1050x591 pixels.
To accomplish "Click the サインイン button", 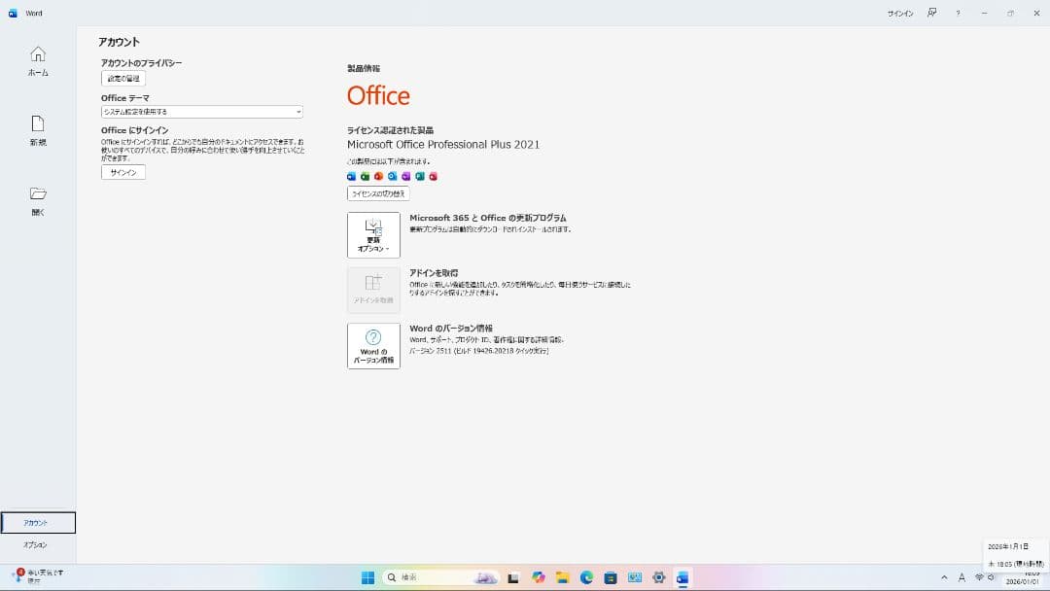I will click(x=122, y=171).
